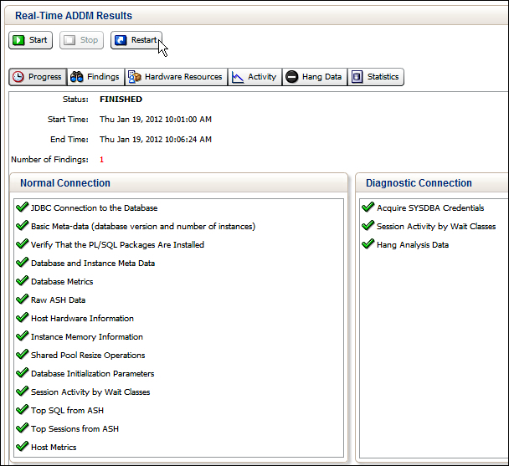This screenshot has height=466, width=509.
Task: Click the gray Stop square icon
Action: (69, 40)
